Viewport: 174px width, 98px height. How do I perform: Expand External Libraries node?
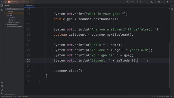5,24
